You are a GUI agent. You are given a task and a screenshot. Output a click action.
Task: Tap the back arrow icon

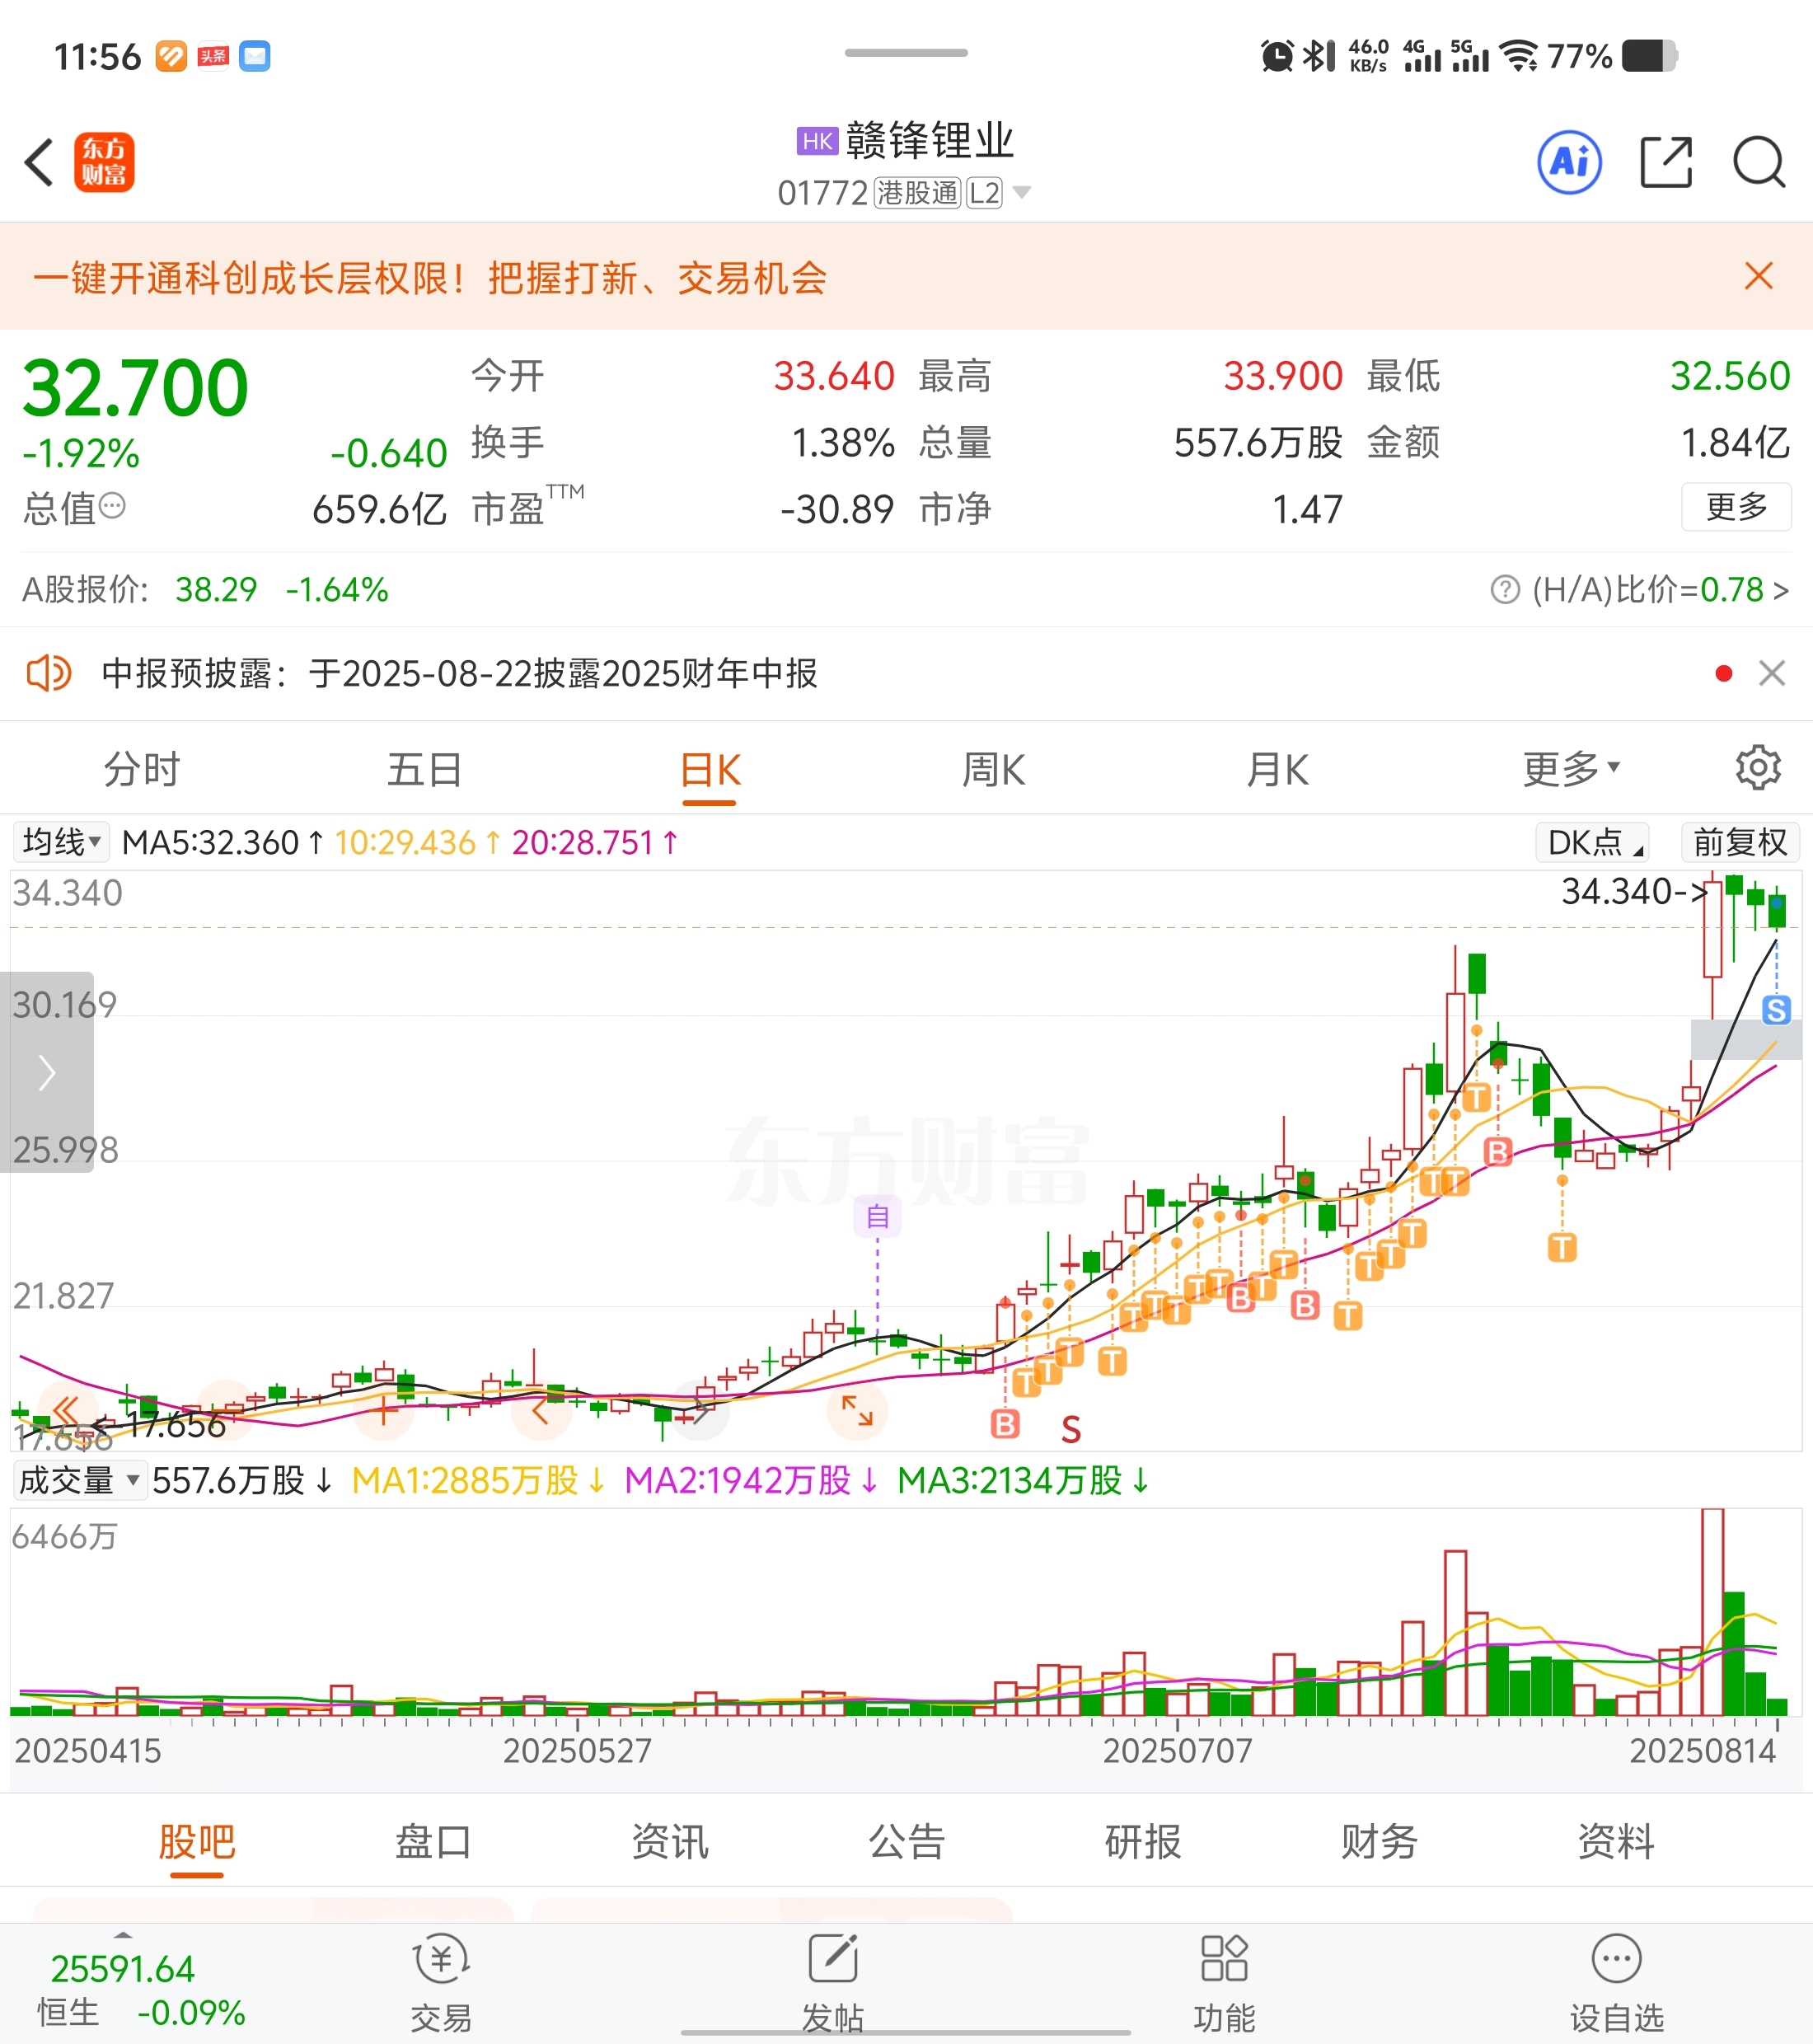[x=39, y=162]
